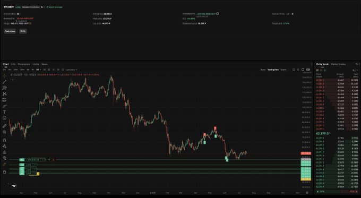Refresh the unrealized PnL value
The width and height of the screenshot is (361, 198).
pos(217,14)
